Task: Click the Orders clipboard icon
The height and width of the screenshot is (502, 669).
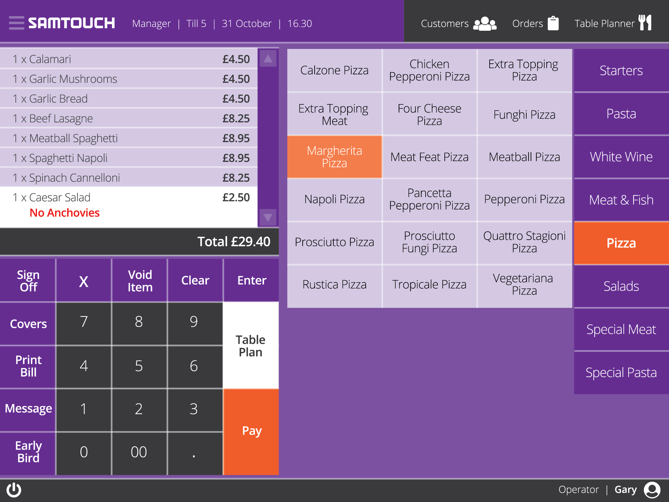Action: point(553,23)
